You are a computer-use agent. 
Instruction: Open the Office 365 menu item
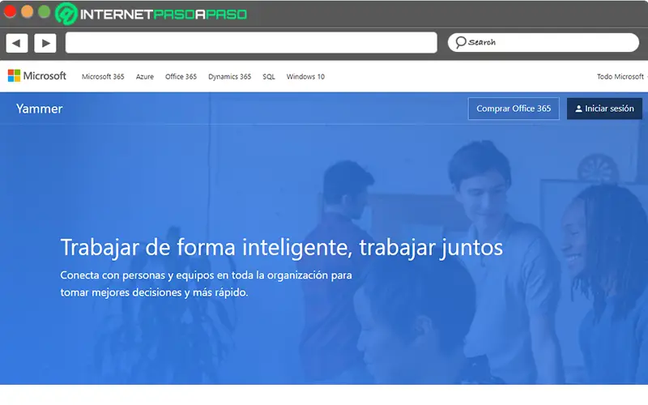click(181, 76)
